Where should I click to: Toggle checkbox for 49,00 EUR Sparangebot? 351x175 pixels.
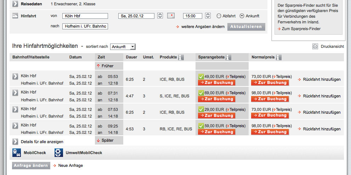tap(201, 76)
